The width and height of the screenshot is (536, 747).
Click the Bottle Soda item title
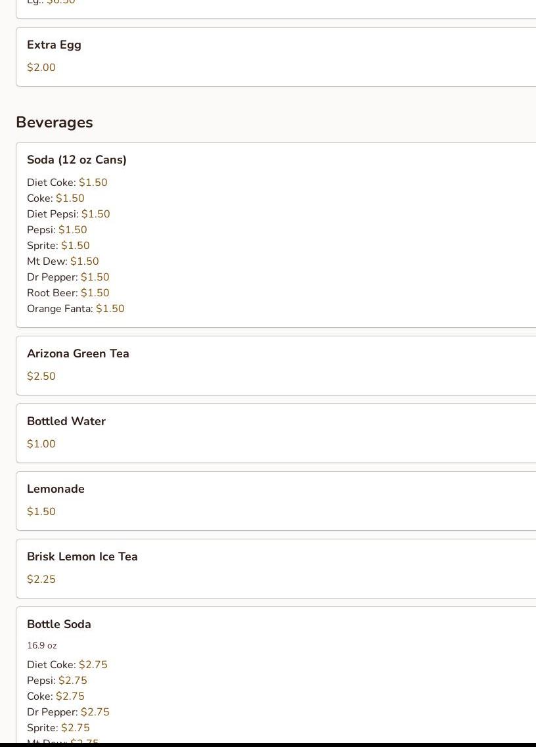click(x=58, y=625)
